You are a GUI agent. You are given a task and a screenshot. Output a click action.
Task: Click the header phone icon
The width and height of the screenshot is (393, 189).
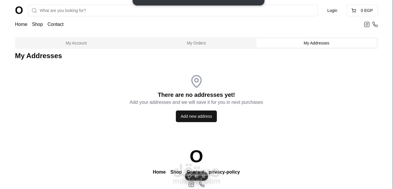click(x=375, y=24)
